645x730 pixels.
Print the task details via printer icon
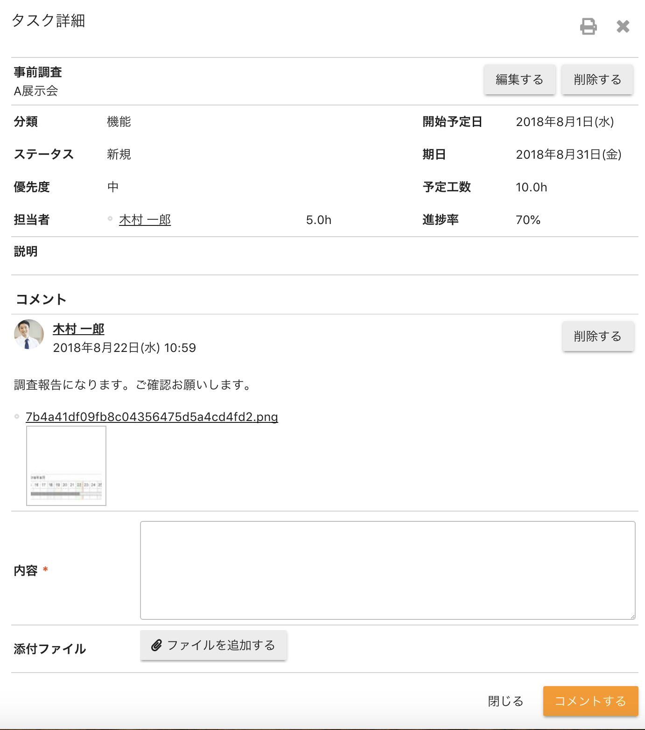(588, 27)
